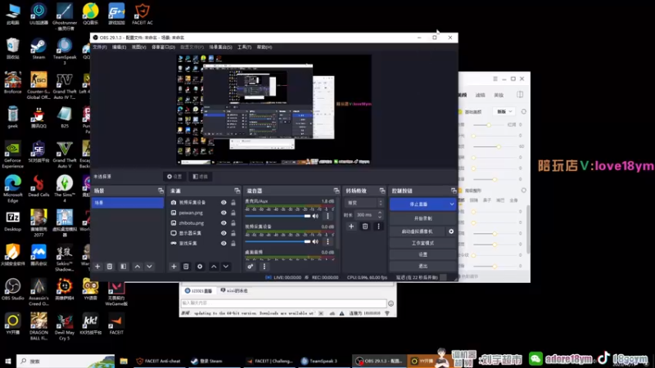The image size is (655, 368).
Task: Add a new source with the plus icon
Action: point(174,267)
